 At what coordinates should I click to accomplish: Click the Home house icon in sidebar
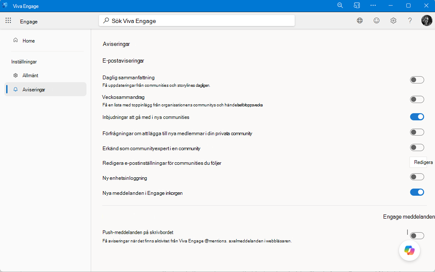coord(15,40)
